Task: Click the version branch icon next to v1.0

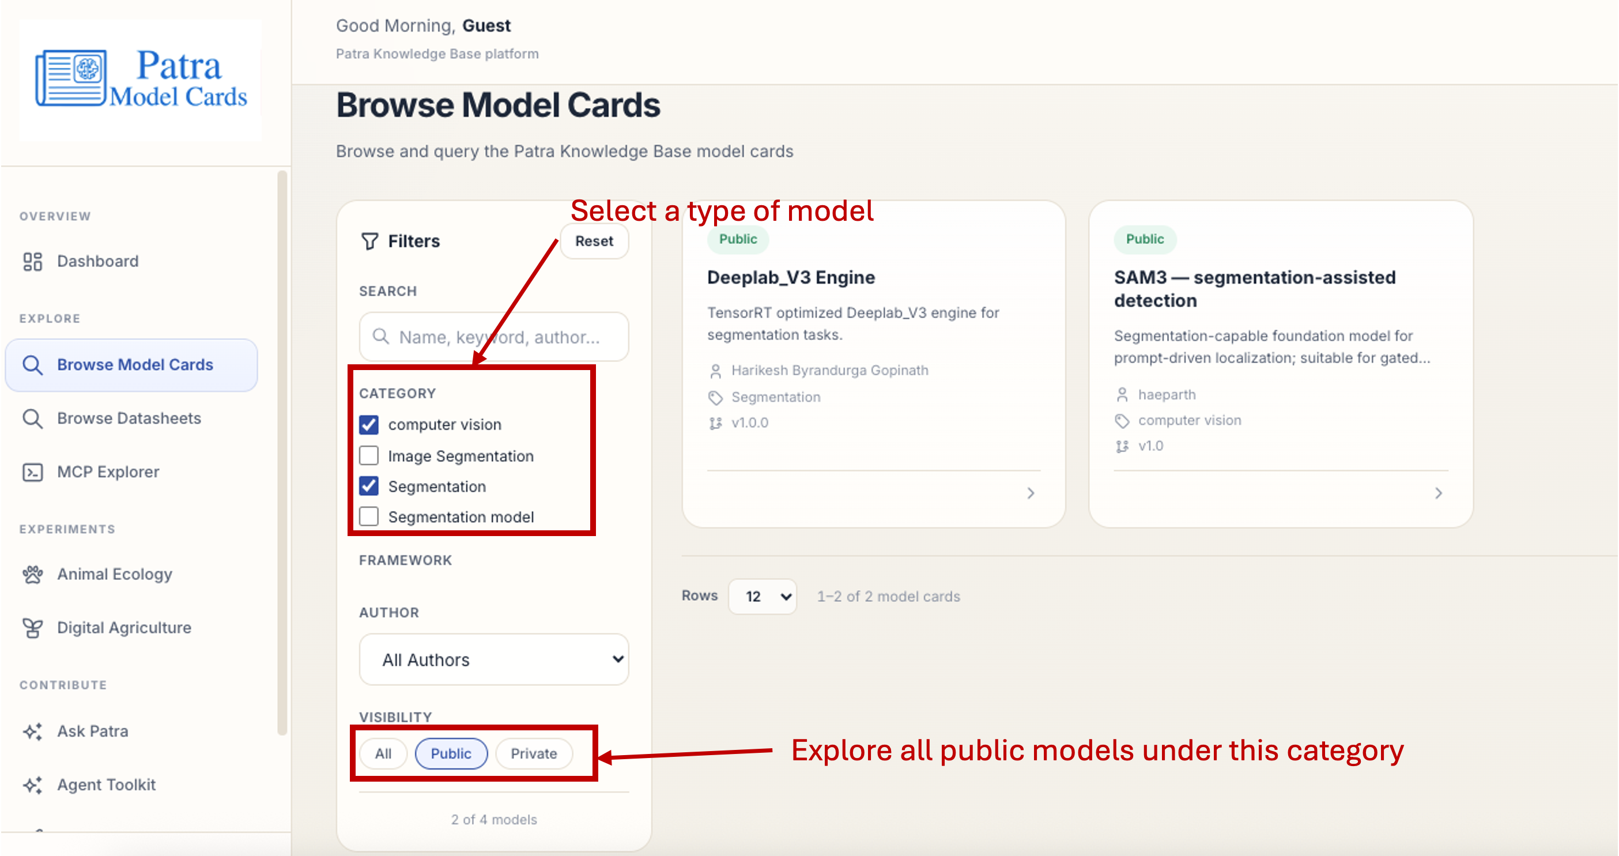Action: point(1122,447)
